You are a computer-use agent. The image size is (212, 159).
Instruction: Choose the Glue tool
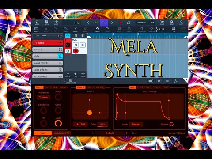(56, 30)
